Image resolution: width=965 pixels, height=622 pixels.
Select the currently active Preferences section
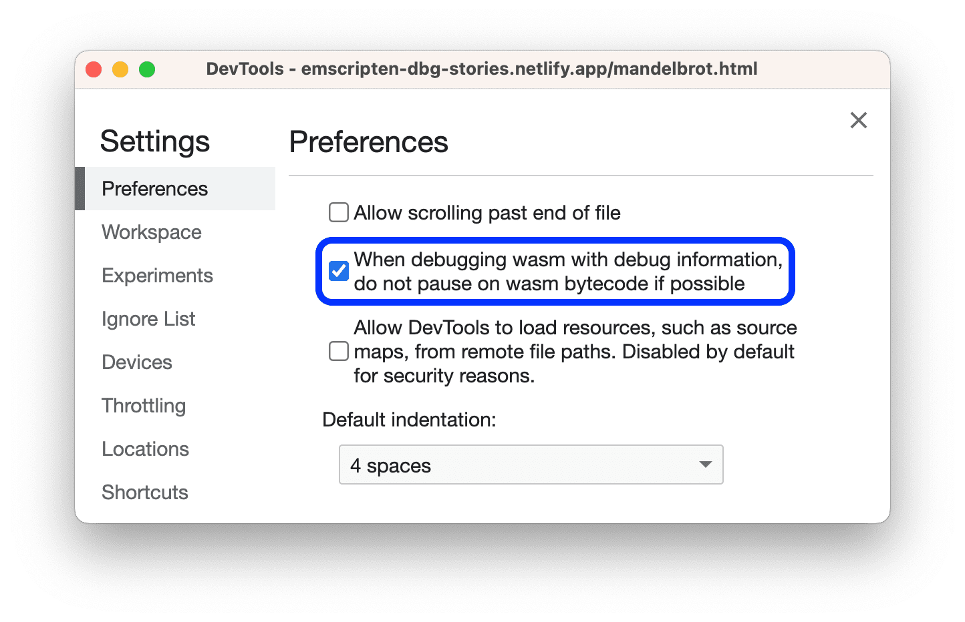(154, 188)
